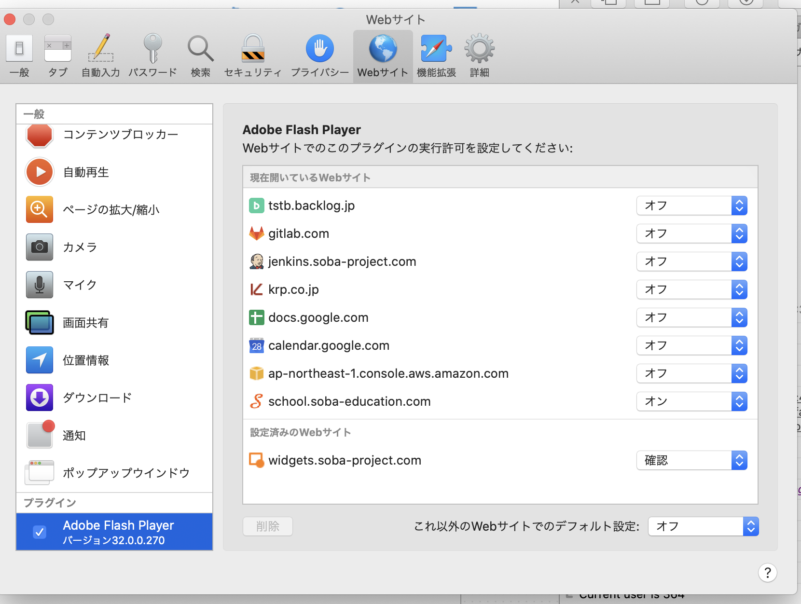The image size is (801, 604).
Task: Open the 機能拡張 puzzle-piece pane
Action: coord(437,56)
